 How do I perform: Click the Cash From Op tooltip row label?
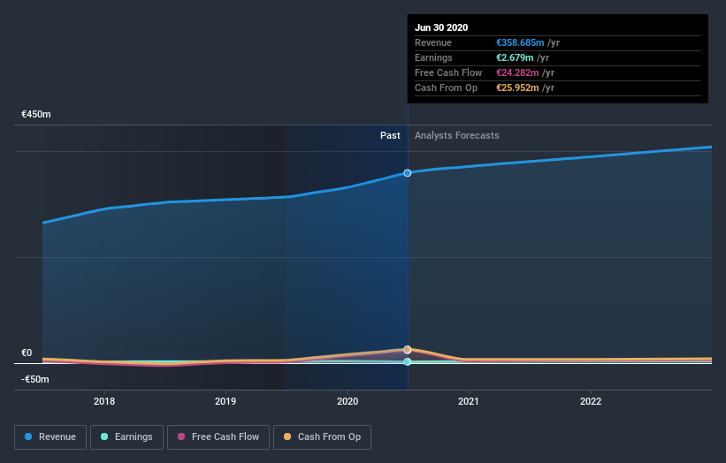coord(446,87)
